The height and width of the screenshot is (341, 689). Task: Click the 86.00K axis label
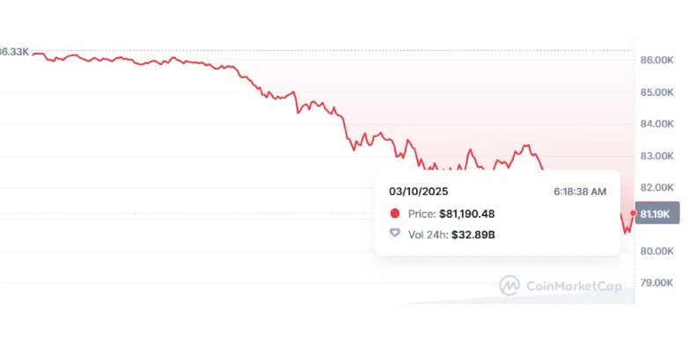[657, 61]
